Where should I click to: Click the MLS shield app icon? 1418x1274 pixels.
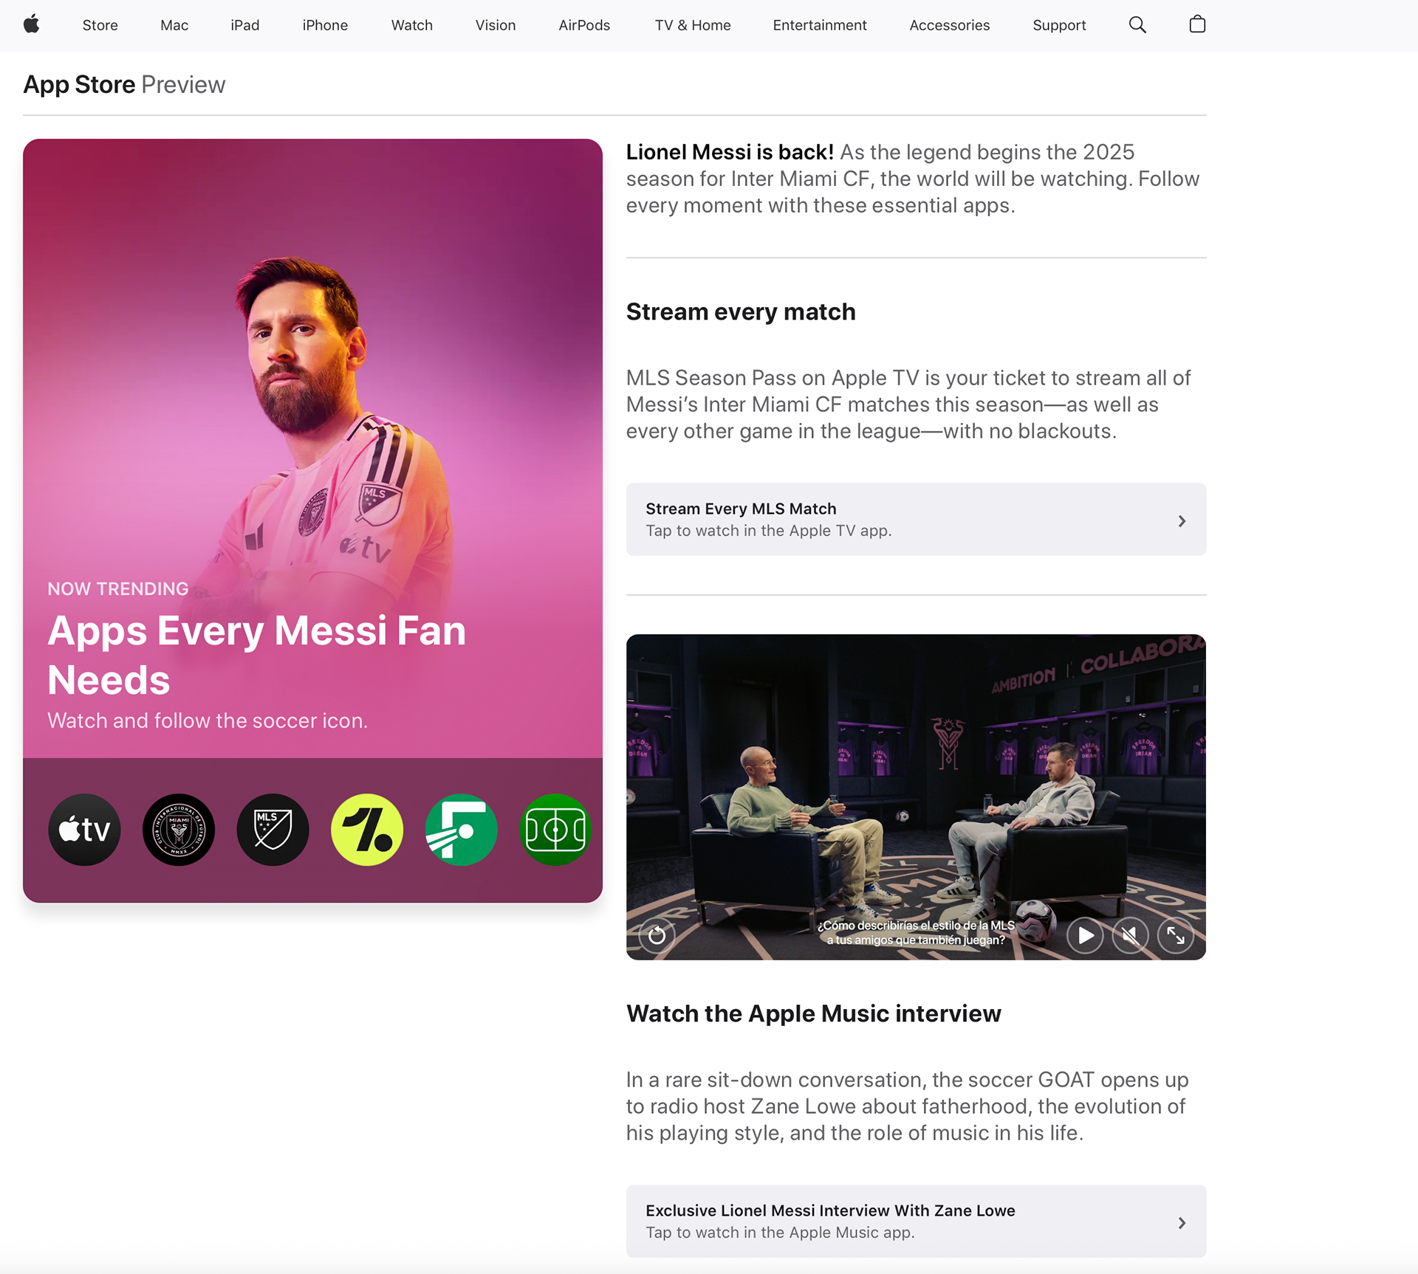pos(273,830)
